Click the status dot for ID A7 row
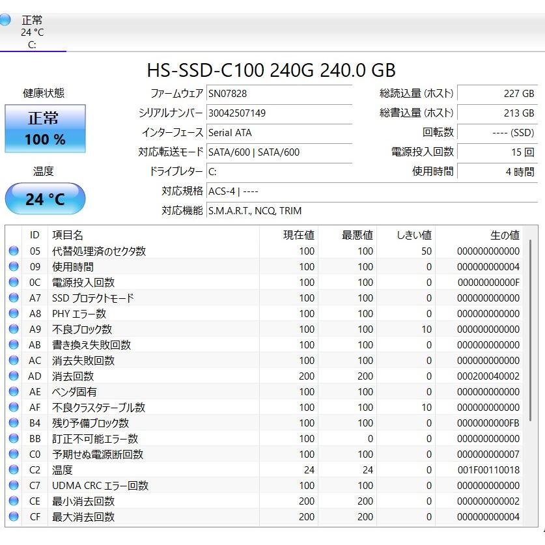545x545 pixels. point(14,298)
